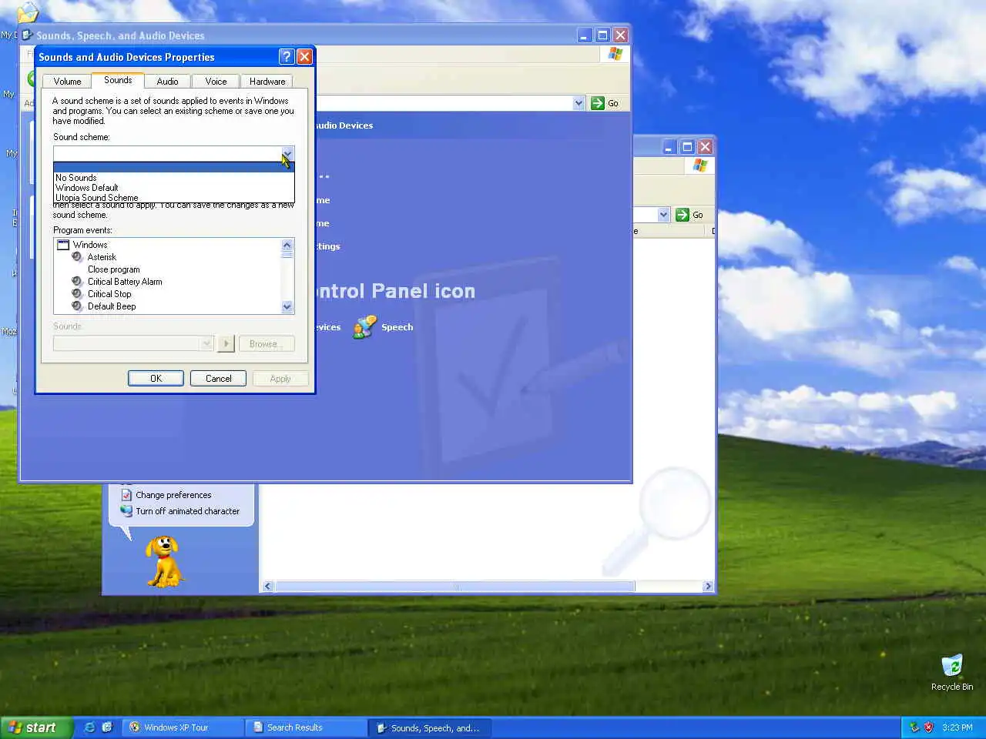Viewport: 986px width, 739px height.
Task: Select the Critical Stop event
Action: pos(109,294)
